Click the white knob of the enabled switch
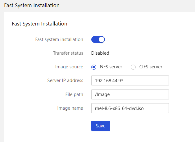 tap(102, 39)
